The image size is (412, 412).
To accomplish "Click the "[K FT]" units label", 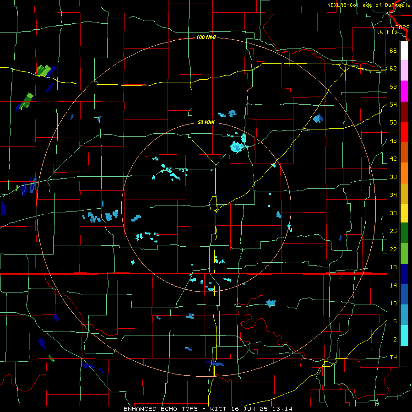I will (387, 32).
